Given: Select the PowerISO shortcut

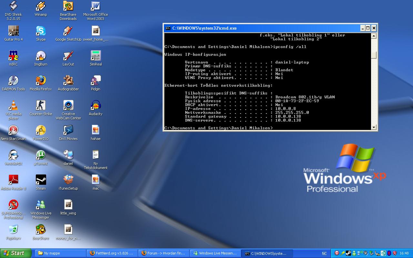Looking at the screenshot, I should click(x=41, y=133).
